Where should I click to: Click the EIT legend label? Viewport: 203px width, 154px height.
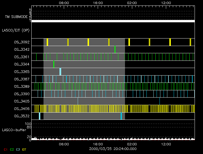pos(24,149)
